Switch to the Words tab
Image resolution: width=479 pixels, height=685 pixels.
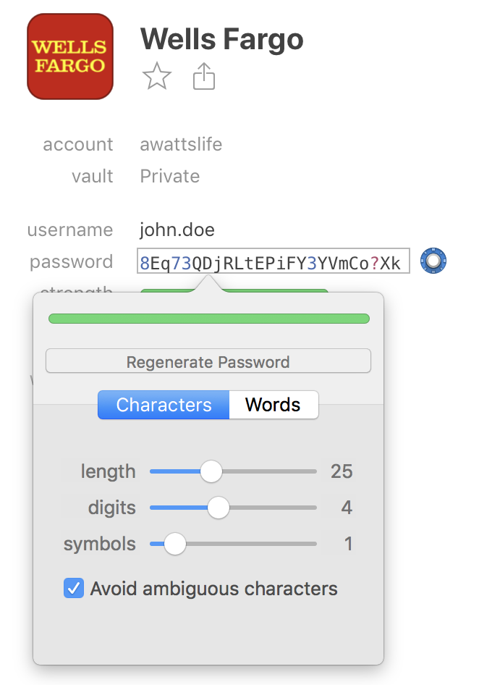click(273, 405)
